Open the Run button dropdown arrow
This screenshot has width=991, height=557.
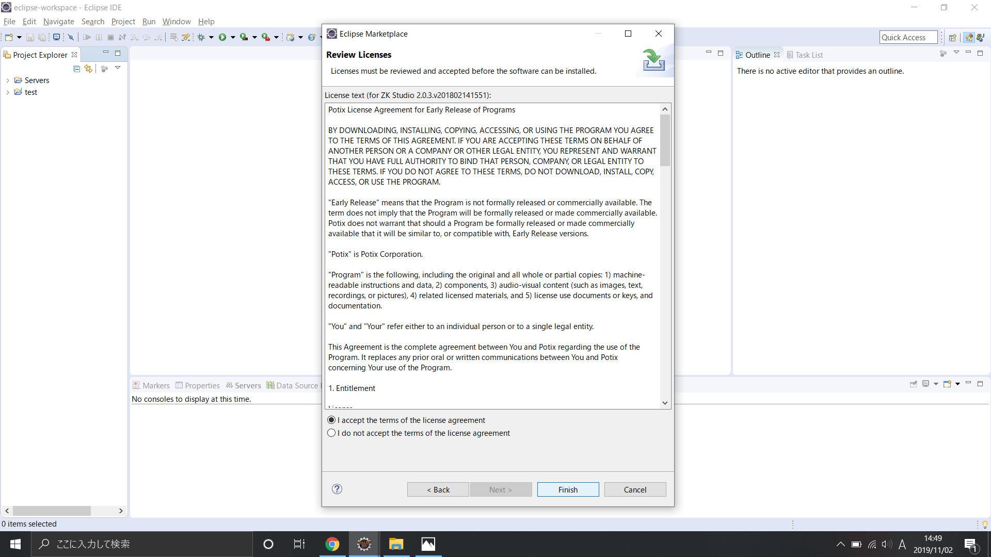[233, 37]
